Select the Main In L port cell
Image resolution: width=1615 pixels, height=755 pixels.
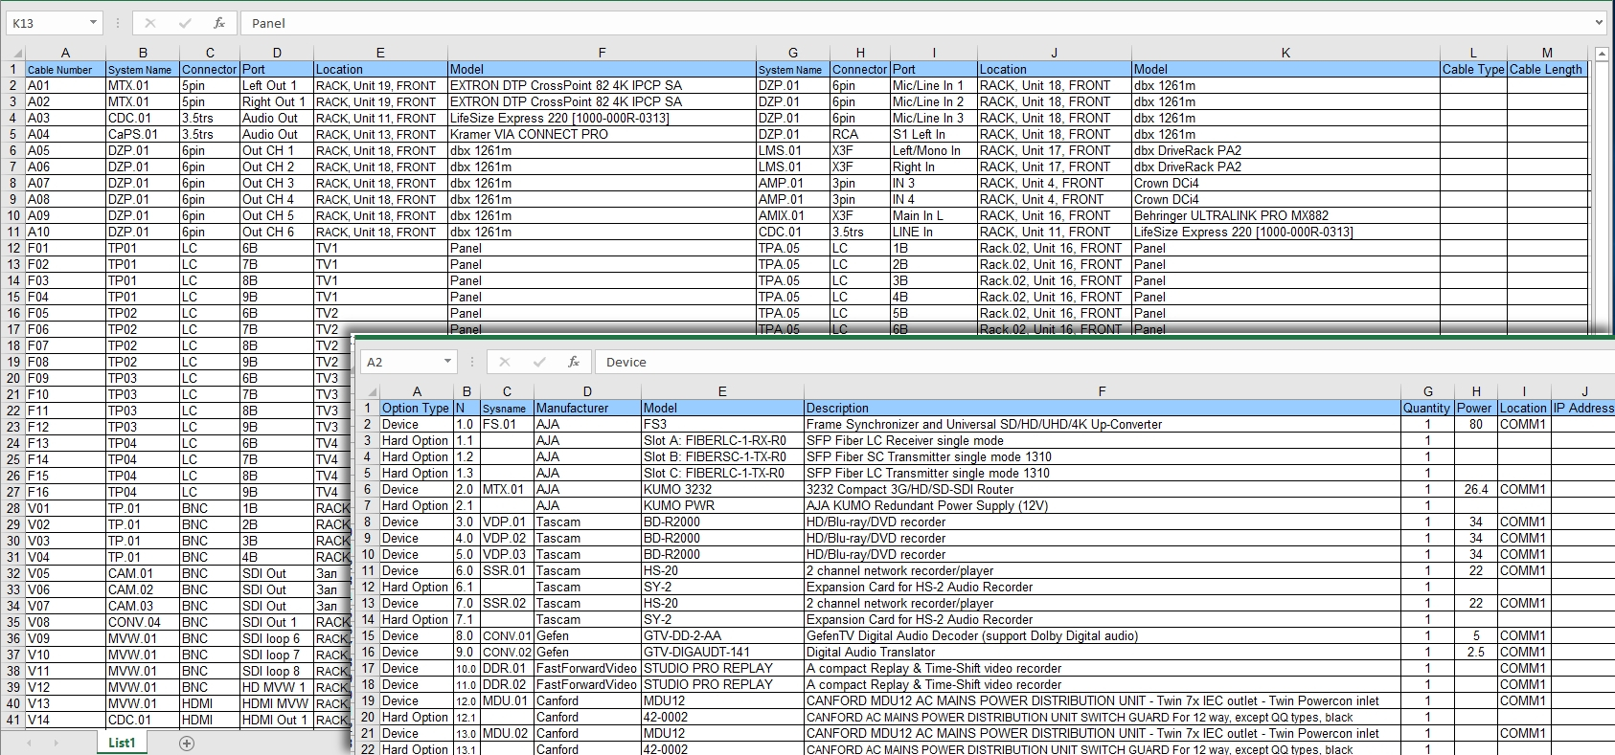coord(934,215)
